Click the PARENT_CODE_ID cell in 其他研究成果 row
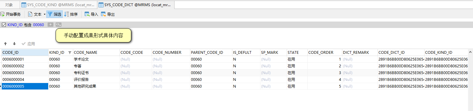 click(211, 86)
